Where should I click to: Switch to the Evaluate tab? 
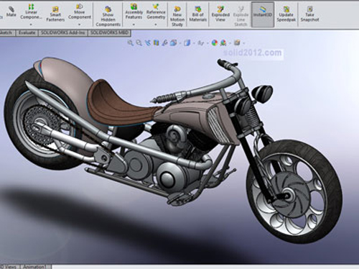tap(27, 32)
